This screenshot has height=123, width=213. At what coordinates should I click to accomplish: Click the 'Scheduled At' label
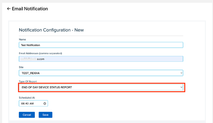click(27, 98)
